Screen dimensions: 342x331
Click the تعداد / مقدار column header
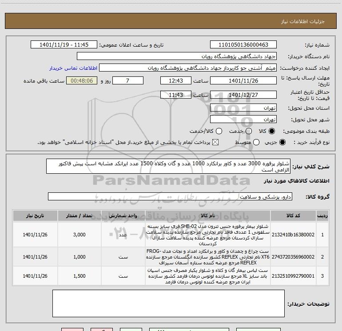pos(80,215)
